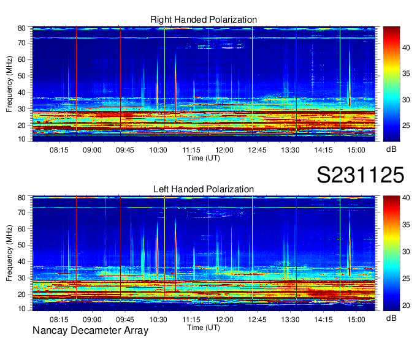Click inside the Right Handed Polarization spectrogram
417x338 pixels.
click(204, 84)
